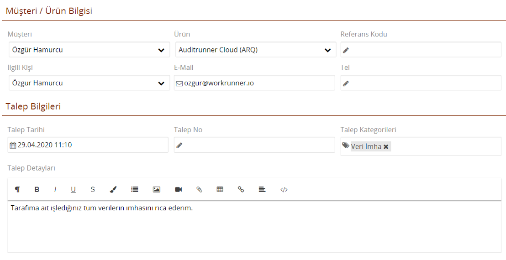Attach a file with the paperclip icon

199,189
